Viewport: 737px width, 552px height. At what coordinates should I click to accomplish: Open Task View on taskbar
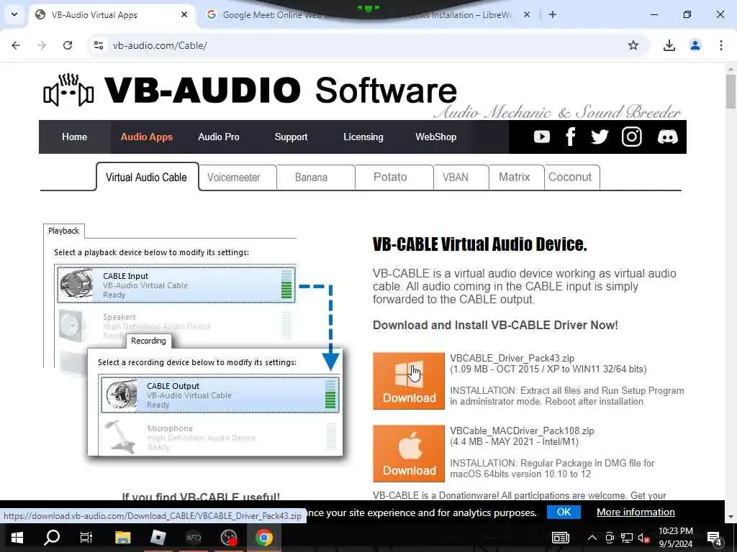point(86,538)
